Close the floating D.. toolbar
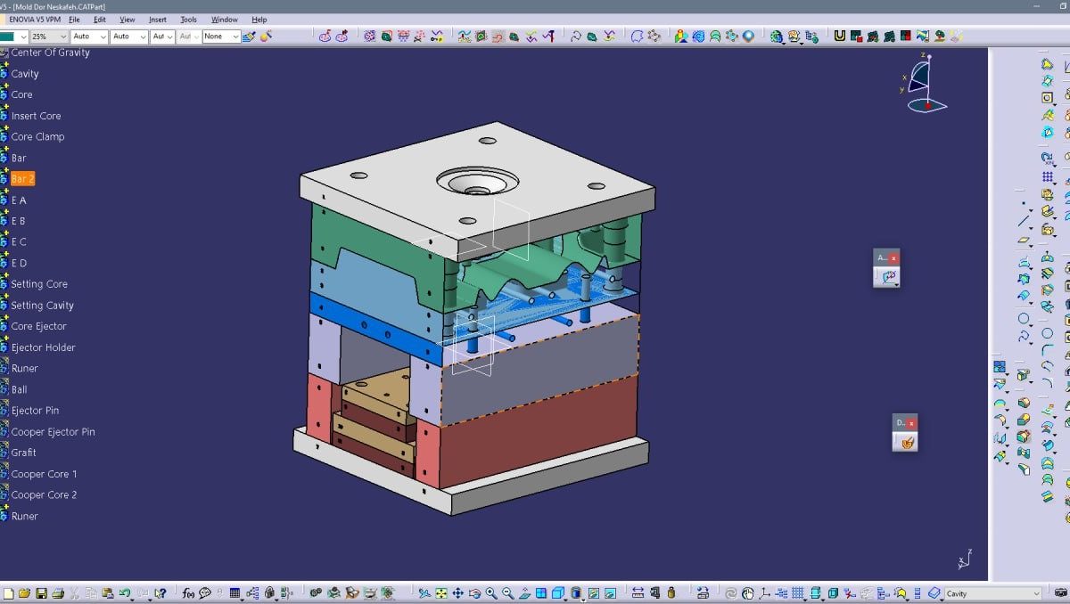 click(911, 422)
